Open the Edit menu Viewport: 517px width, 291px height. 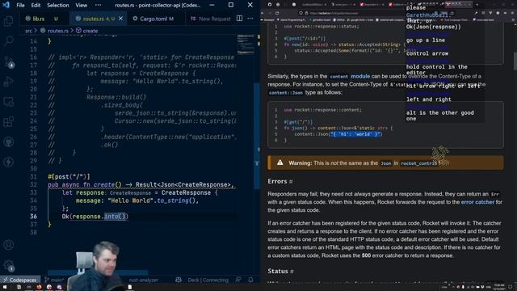pyautogui.click(x=36, y=6)
